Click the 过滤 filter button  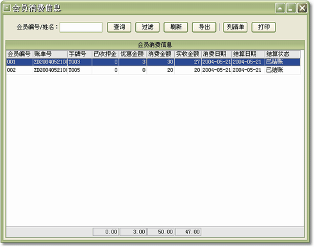[x=147, y=27]
